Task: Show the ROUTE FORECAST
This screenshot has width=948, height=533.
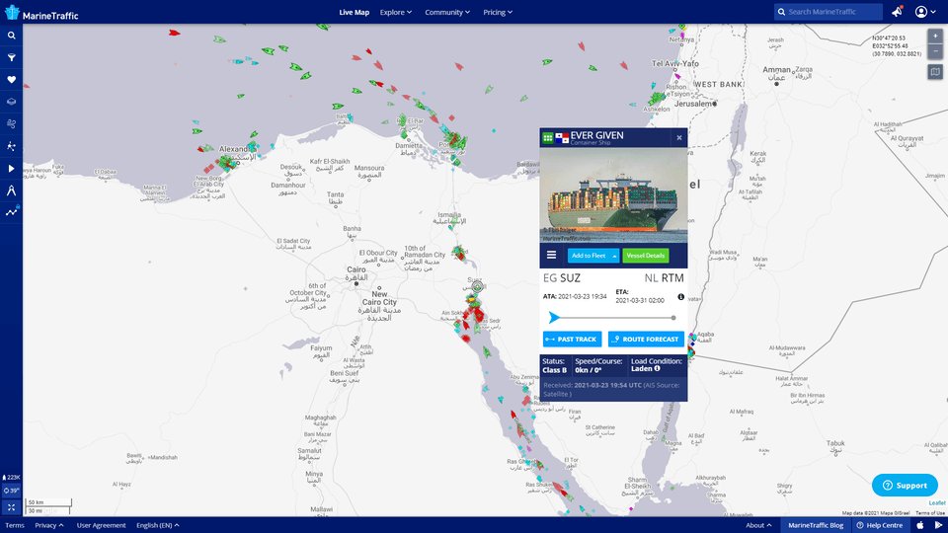Action: [x=646, y=339]
